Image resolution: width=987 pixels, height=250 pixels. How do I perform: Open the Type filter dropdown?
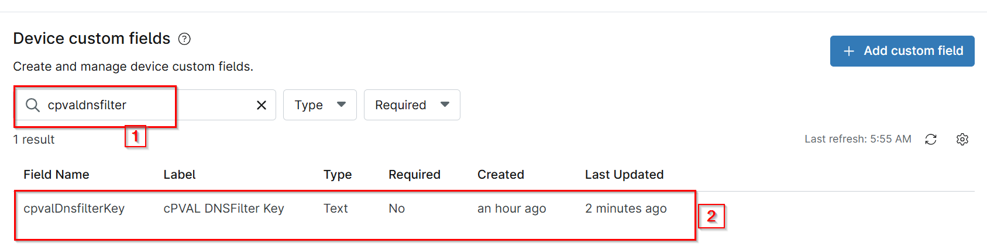coord(319,105)
